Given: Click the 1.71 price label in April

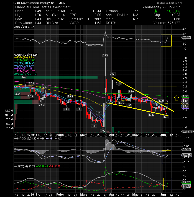Looking at the screenshot, I should coord(121,103).
